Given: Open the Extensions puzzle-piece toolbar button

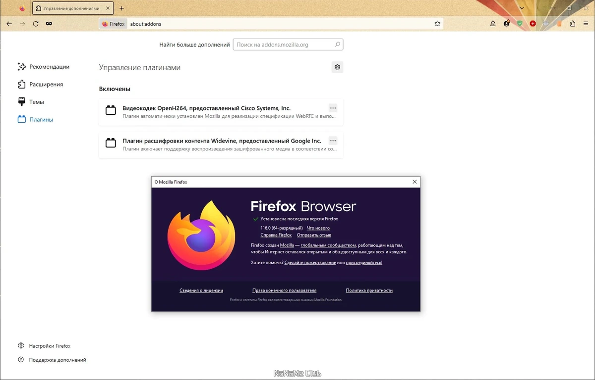Looking at the screenshot, I should pyautogui.click(x=573, y=24).
